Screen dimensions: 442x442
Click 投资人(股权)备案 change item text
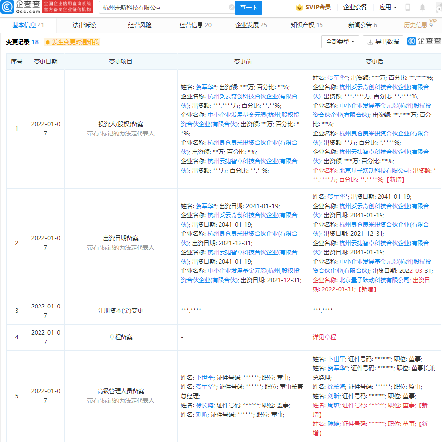(x=121, y=124)
